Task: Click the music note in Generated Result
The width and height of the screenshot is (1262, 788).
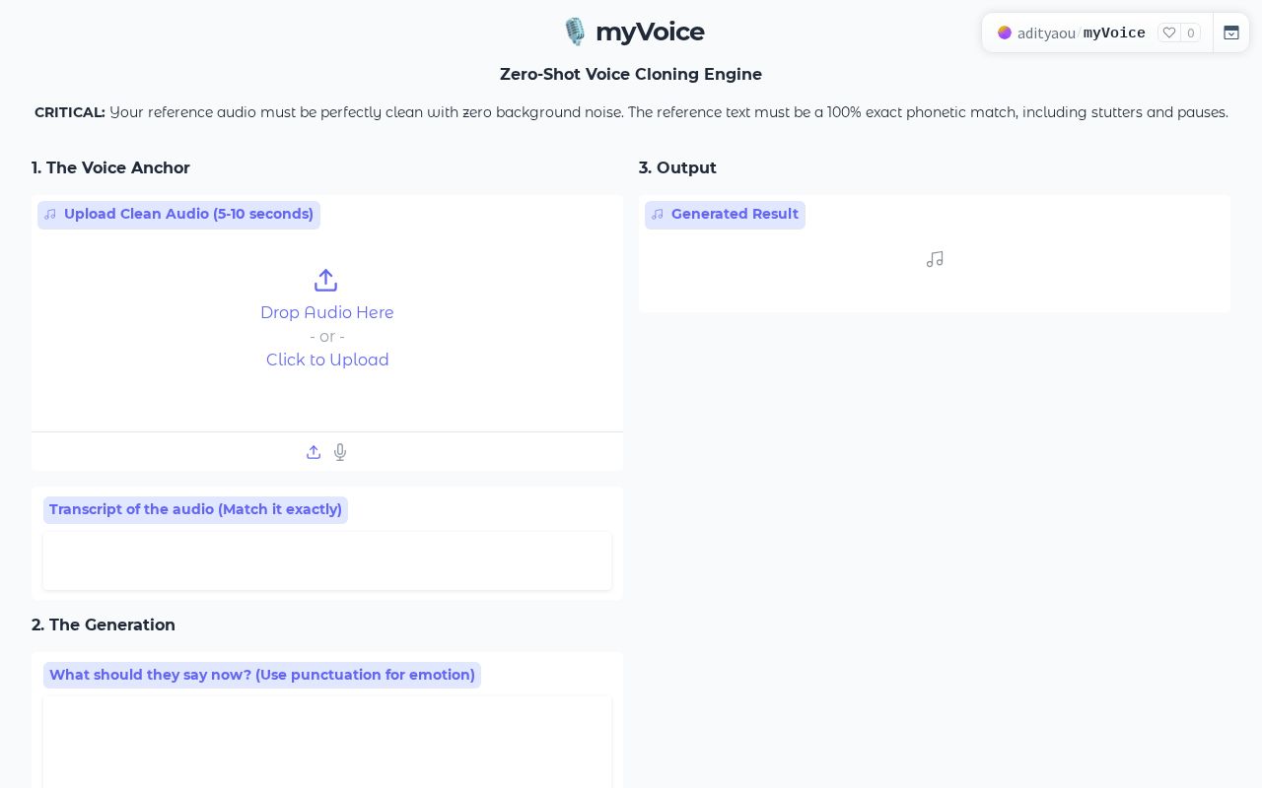Action: click(935, 259)
